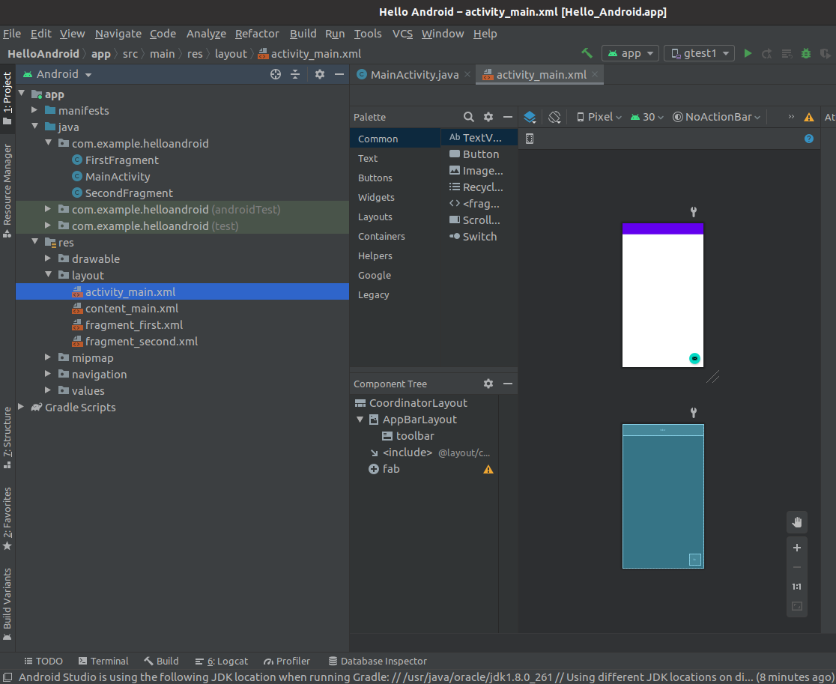Open the Profiler tool window
This screenshot has height=684, width=836.
[x=287, y=661]
